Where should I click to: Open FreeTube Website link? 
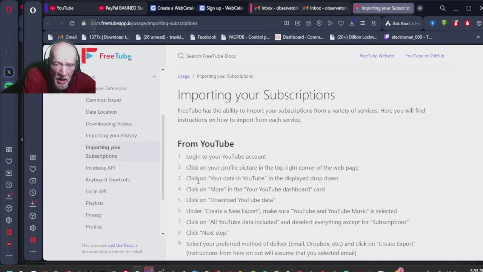coord(377,56)
